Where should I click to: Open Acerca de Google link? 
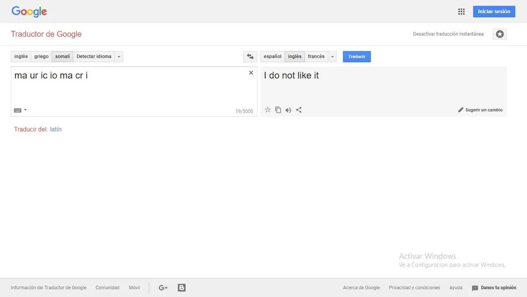(x=361, y=288)
